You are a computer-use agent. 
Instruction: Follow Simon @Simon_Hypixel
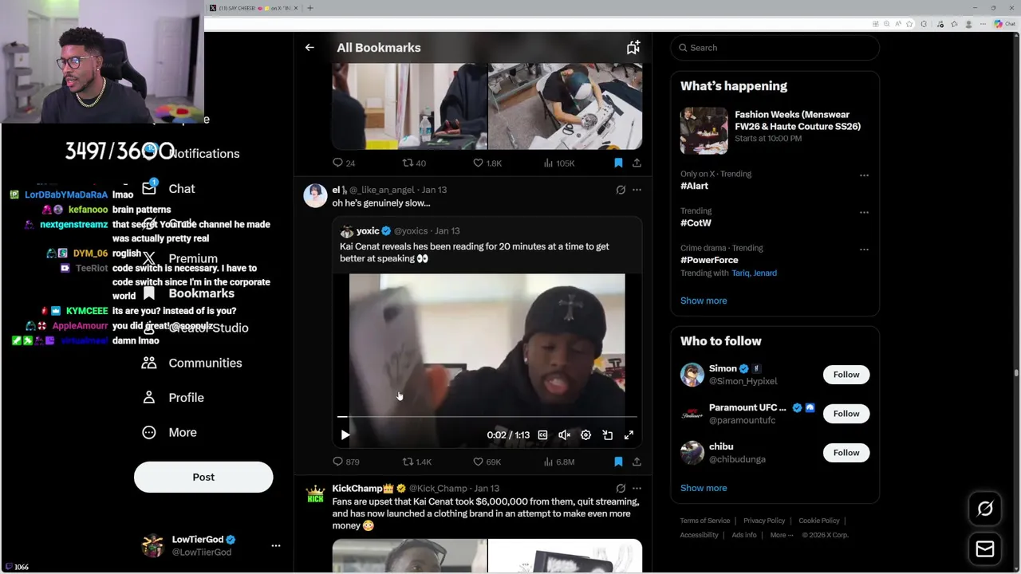(x=846, y=375)
